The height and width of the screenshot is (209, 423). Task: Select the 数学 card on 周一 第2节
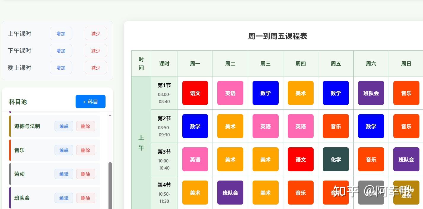pos(195,126)
